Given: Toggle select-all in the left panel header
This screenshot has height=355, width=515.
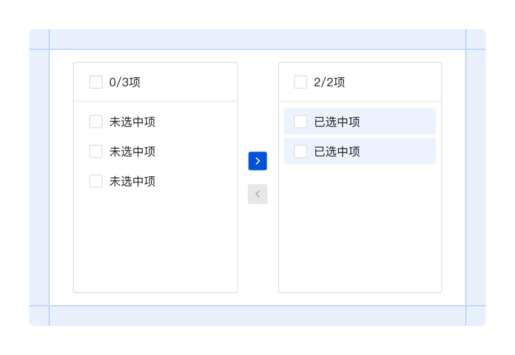Looking at the screenshot, I should point(95,81).
